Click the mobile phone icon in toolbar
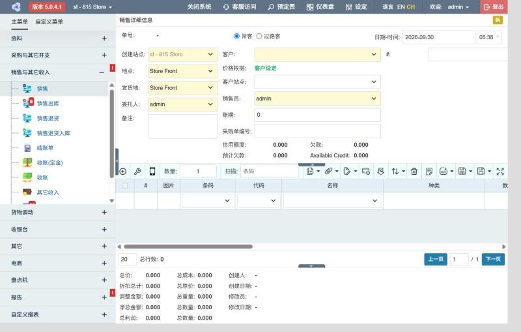Image resolution: width=521 pixels, height=332 pixels. click(152, 172)
